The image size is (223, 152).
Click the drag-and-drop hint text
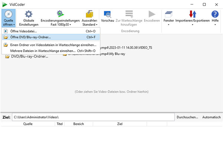point(111,92)
